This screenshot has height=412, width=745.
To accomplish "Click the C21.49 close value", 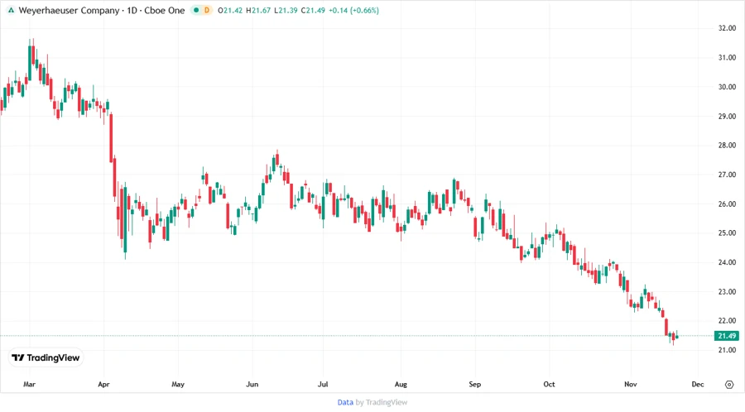I will click(x=313, y=10).
